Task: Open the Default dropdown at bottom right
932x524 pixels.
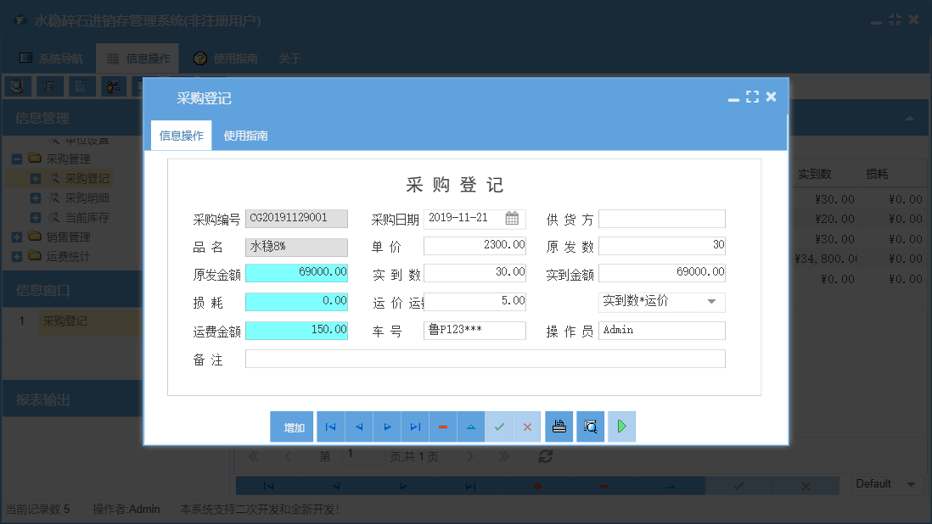Action: click(x=910, y=484)
